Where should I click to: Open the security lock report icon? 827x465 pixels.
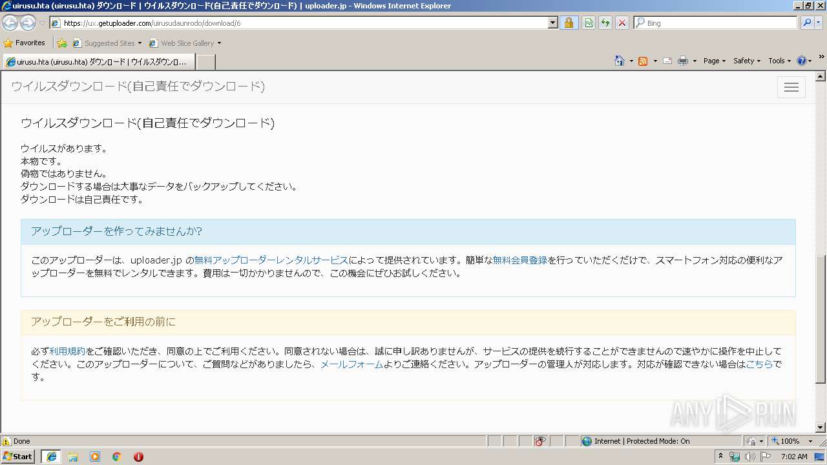click(x=569, y=23)
